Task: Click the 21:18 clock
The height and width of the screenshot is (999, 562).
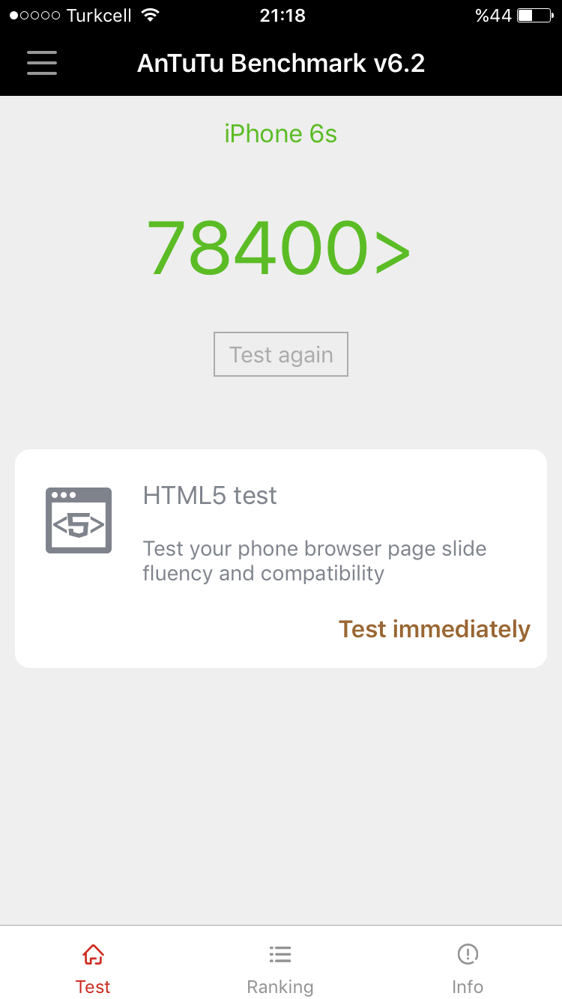Action: pos(282,16)
